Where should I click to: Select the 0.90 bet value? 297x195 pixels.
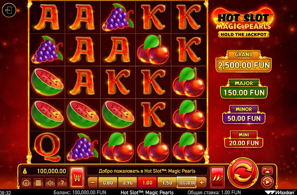(127, 182)
